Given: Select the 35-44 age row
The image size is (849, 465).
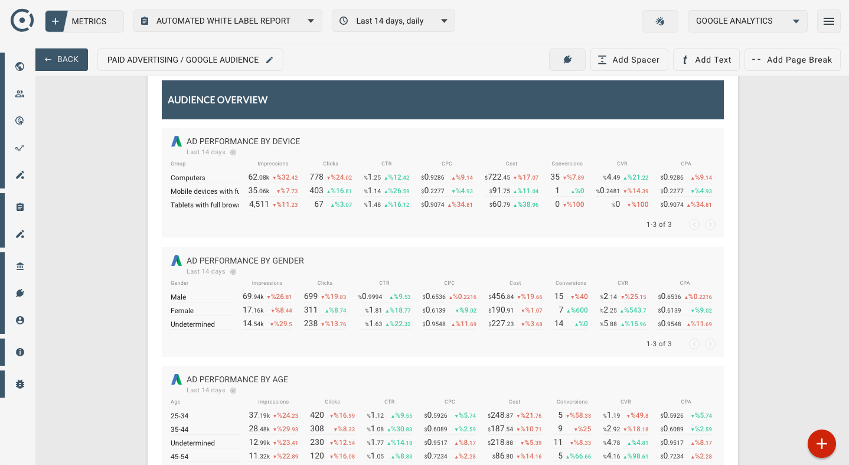Looking at the screenshot, I should (x=179, y=430).
